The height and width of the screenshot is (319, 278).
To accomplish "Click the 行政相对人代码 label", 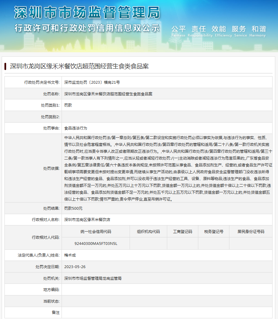I will (45, 237).
